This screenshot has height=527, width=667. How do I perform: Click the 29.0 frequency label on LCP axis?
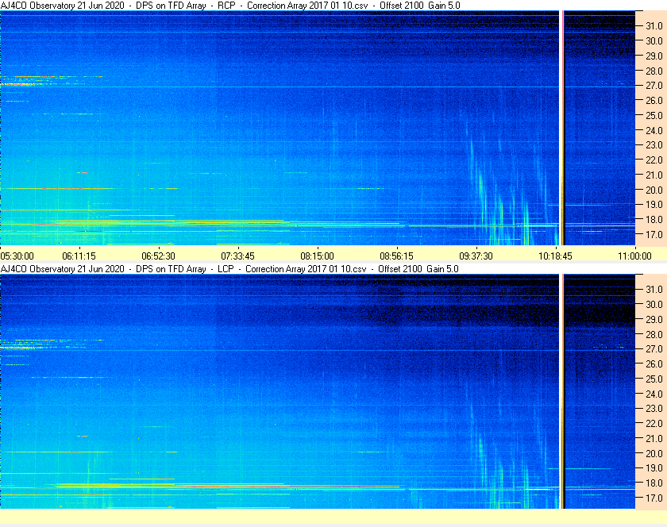click(x=654, y=319)
